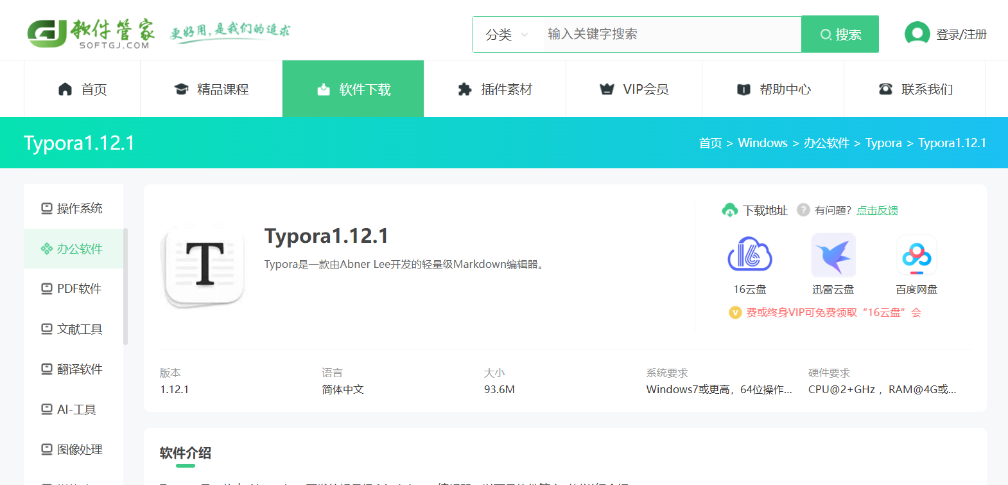Viewport: 1008px width, 485px height.
Task: Open the 分类 category dropdown
Action: coord(507,35)
